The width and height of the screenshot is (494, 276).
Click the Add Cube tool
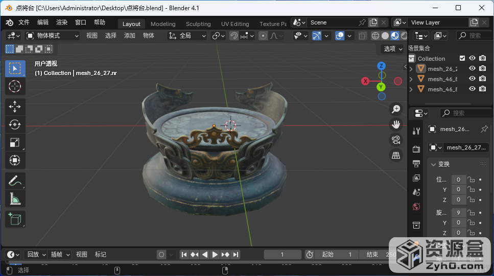tap(15, 218)
